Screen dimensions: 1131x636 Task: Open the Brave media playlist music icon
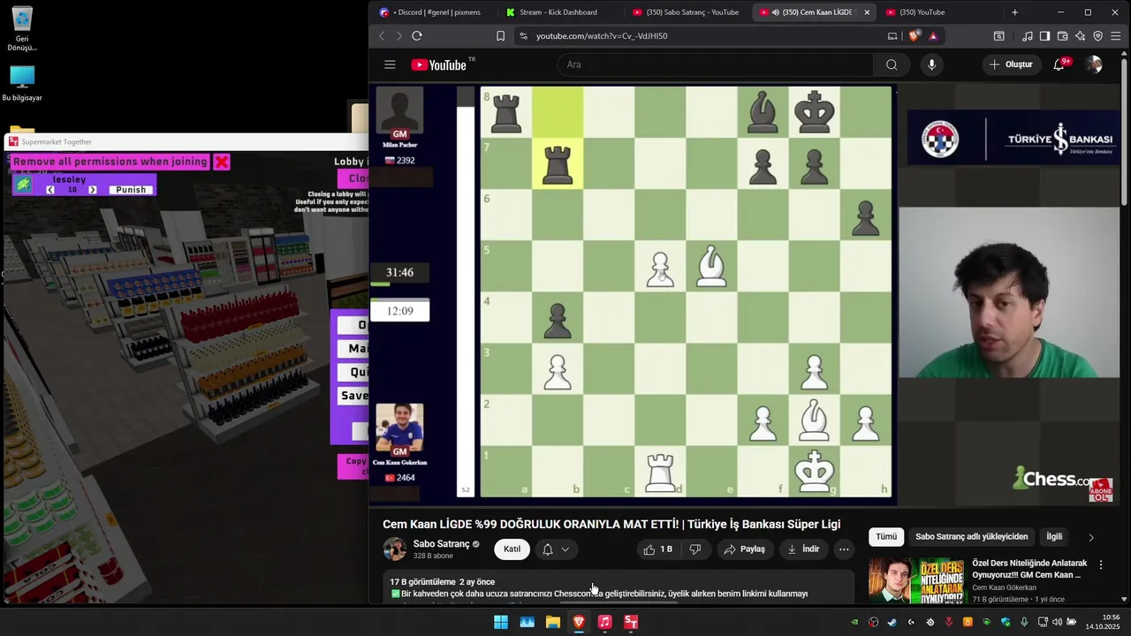[x=1027, y=36]
